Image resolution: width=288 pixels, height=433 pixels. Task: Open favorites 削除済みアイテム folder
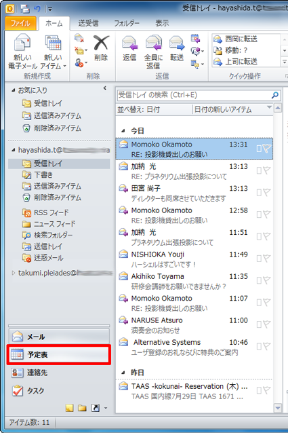[x=52, y=128]
